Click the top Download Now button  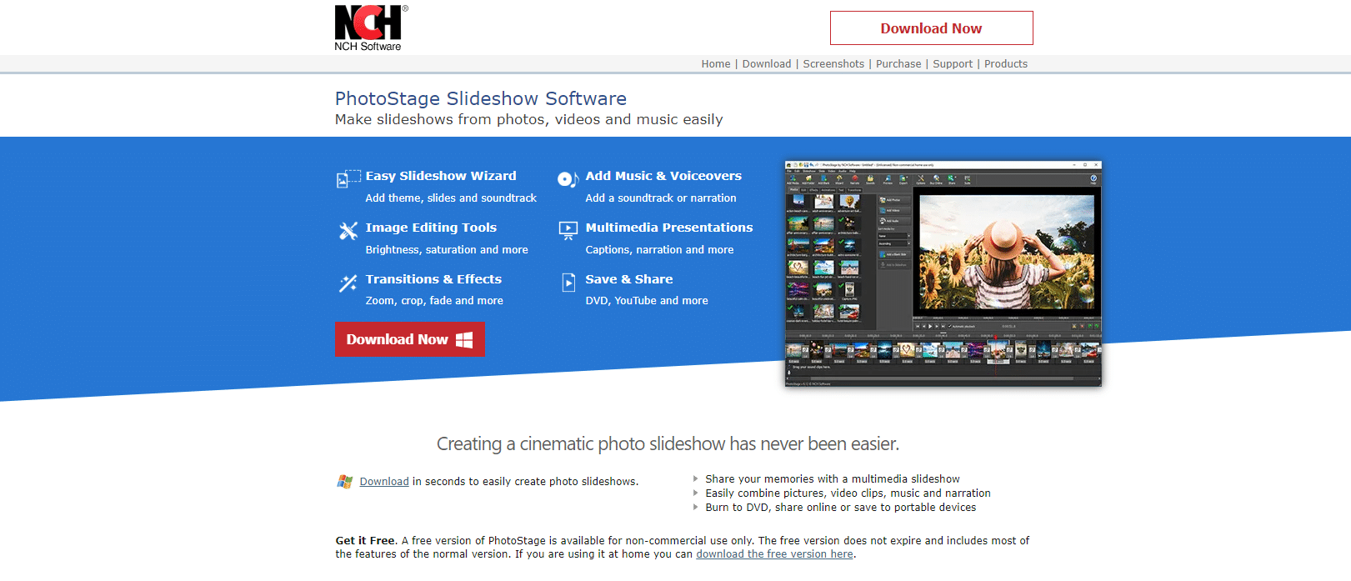tap(931, 28)
